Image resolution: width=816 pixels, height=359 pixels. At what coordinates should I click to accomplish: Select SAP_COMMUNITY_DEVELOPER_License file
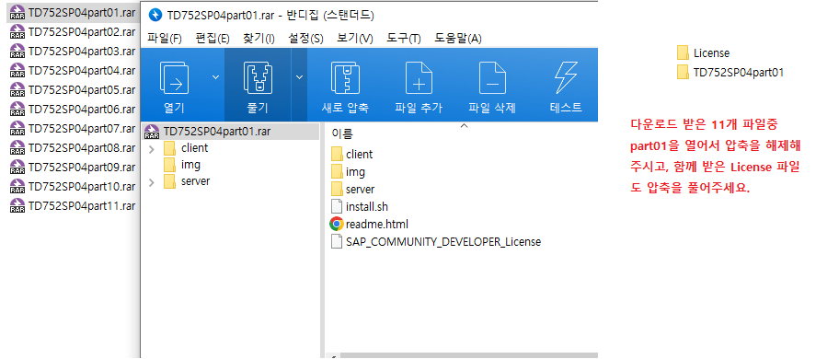[x=436, y=242]
